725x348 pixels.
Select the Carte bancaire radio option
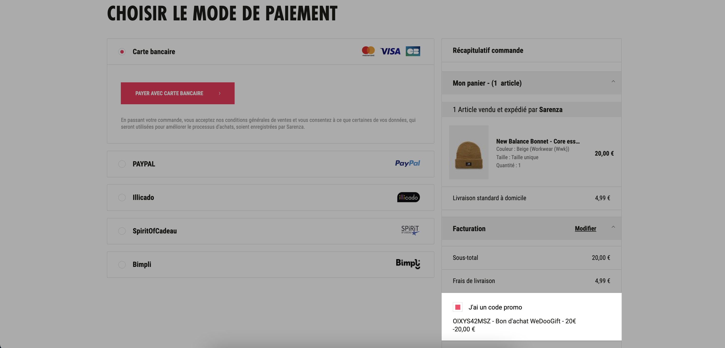[122, 52]
